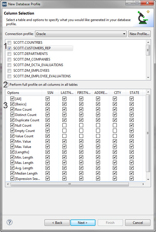Toggle the [All] options checkbox
Image resolution: width=156 pixels, height=232 pixels.
pyautogui.click(x=12, y=99)
